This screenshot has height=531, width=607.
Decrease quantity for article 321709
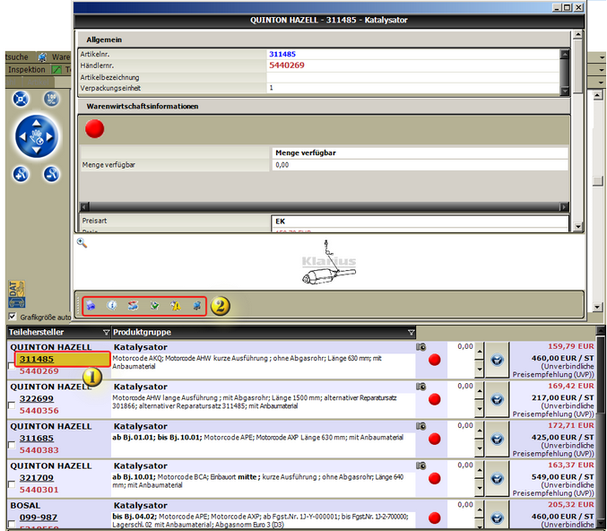(x=480, y=488)
